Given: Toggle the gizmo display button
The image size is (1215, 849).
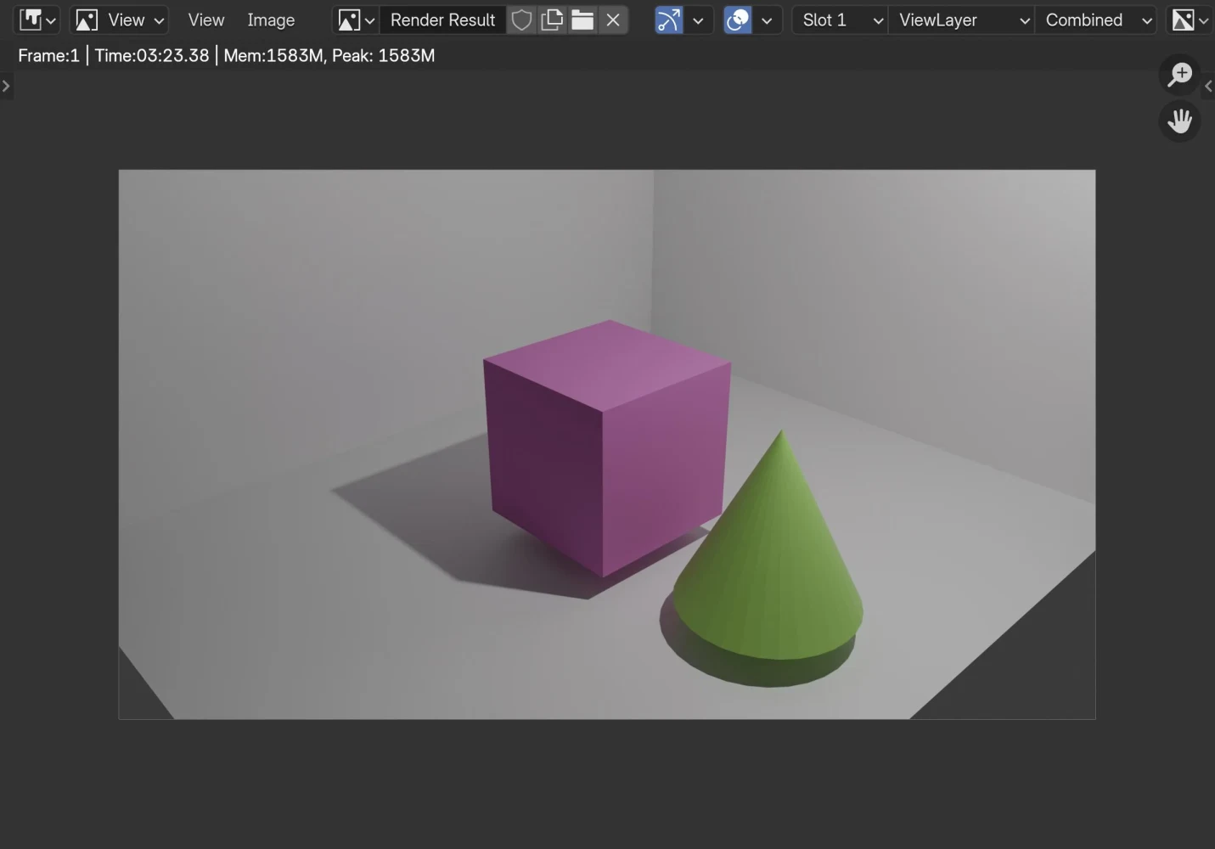Looking at the screenshot, I should pyautogui.click(x=669, y=20).
